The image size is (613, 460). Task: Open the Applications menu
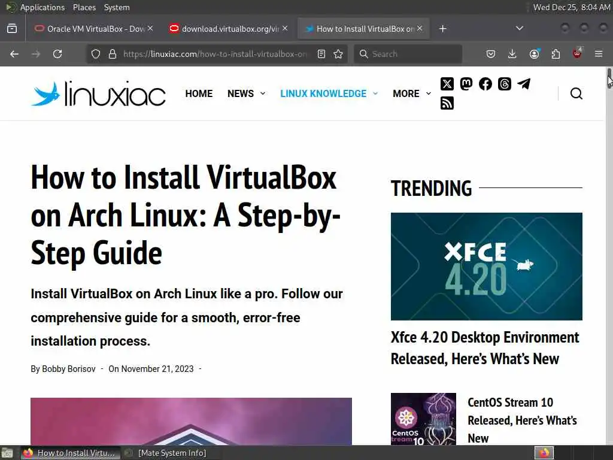pos(43,7)
